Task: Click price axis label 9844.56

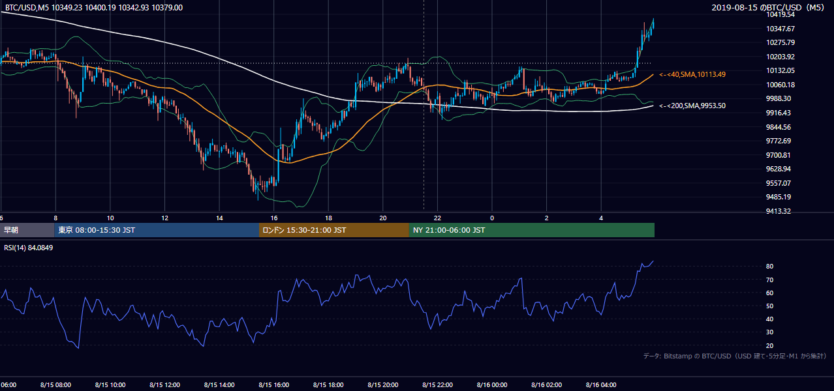Action: coord(778,127)
